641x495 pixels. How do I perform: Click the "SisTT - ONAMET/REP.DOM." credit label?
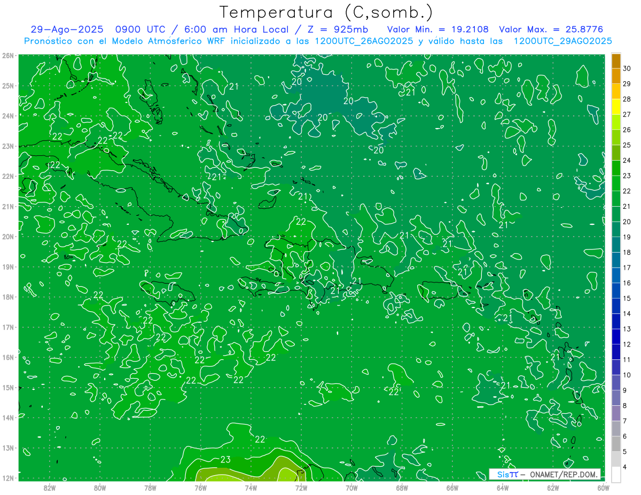(544, 474)
